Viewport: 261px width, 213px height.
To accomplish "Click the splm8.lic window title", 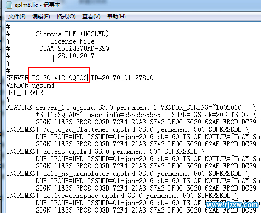I will (38, 5).
